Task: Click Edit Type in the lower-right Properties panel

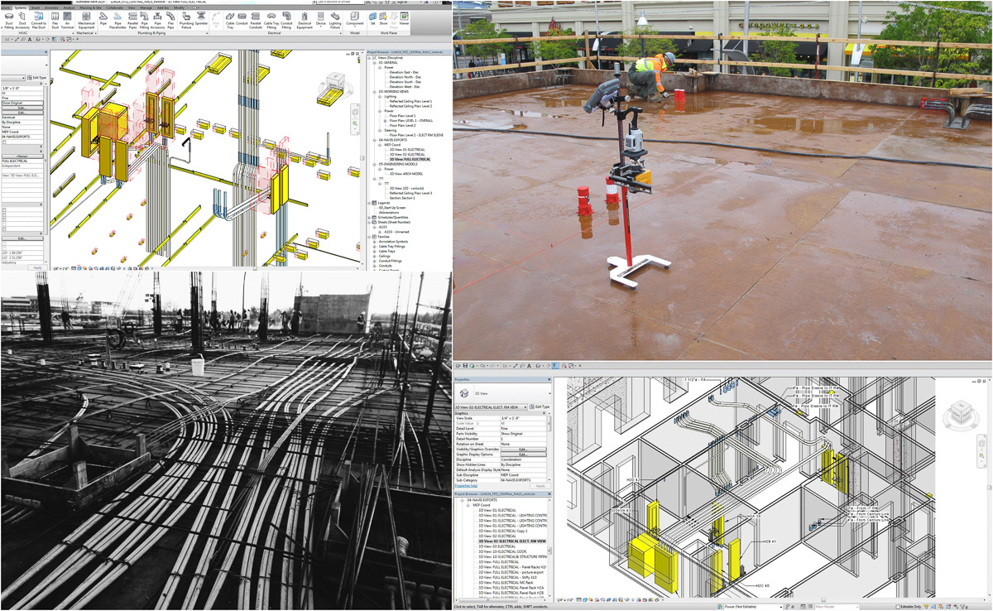Action: pyautogui.click(x=540, y=407)
